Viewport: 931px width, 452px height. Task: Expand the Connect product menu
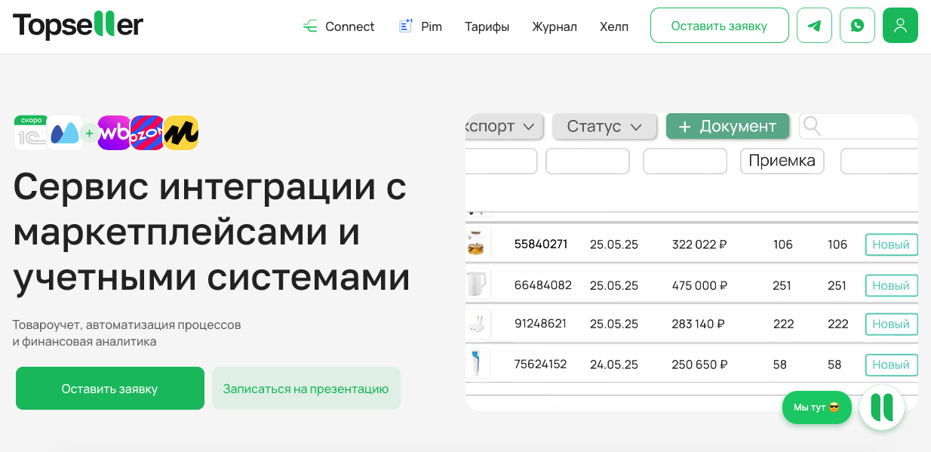338,26
